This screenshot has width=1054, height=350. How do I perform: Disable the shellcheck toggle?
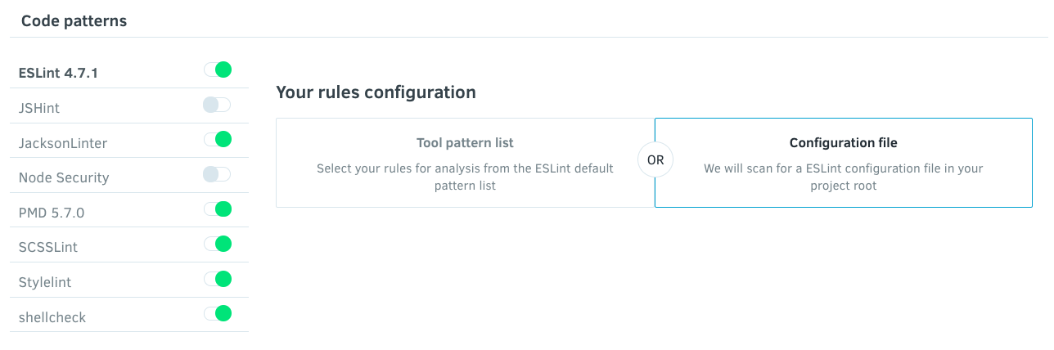[218, 313]
